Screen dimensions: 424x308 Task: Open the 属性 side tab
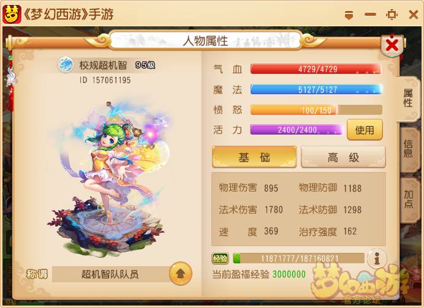pyautogui.click(x=408, y=99)
